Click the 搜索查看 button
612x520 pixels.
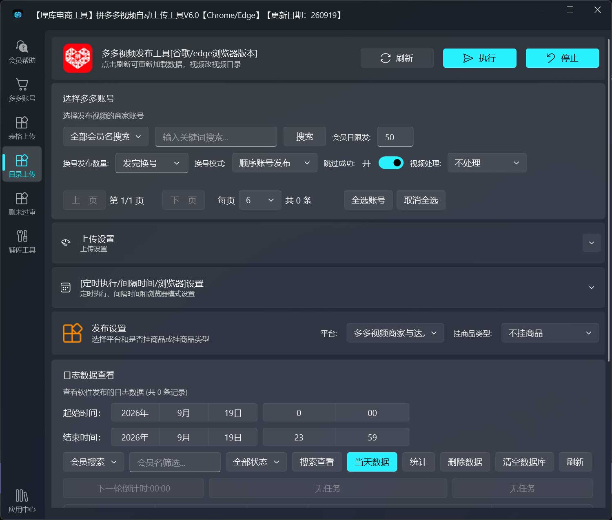[317, 462]
